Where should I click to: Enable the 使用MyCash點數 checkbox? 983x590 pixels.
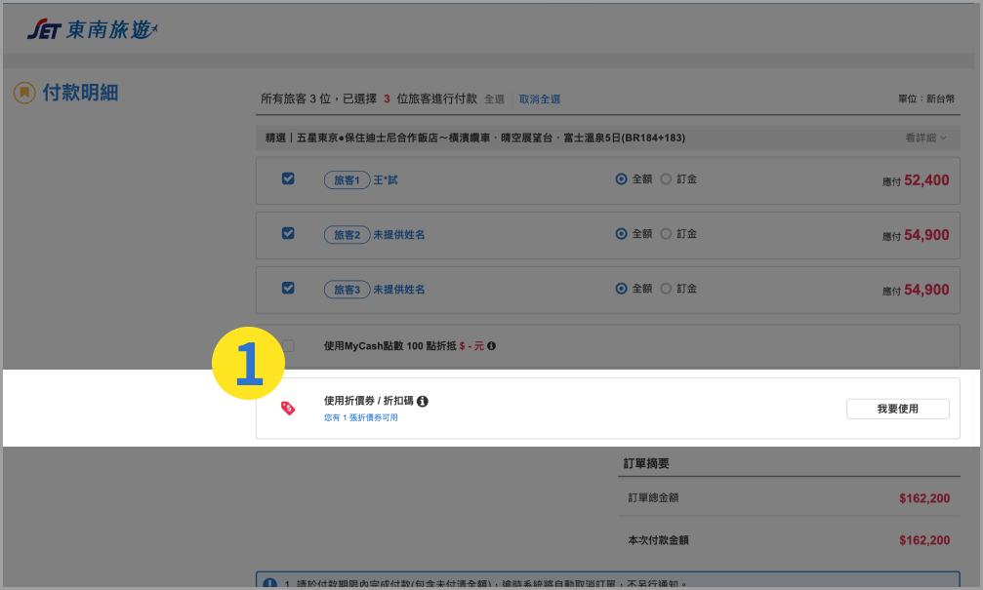pyautogui.click(x=288, y=346)
